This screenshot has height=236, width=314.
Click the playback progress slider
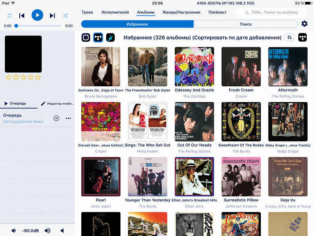38,26
